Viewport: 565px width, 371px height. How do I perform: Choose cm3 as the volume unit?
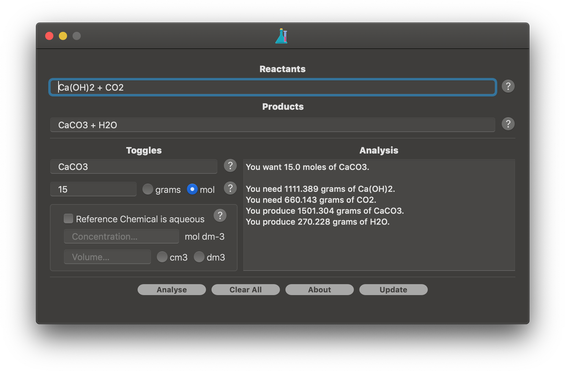click(x=162, y=257)
